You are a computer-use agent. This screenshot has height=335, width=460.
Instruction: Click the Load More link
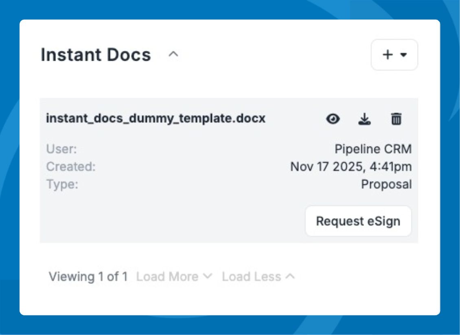[167, 277]
